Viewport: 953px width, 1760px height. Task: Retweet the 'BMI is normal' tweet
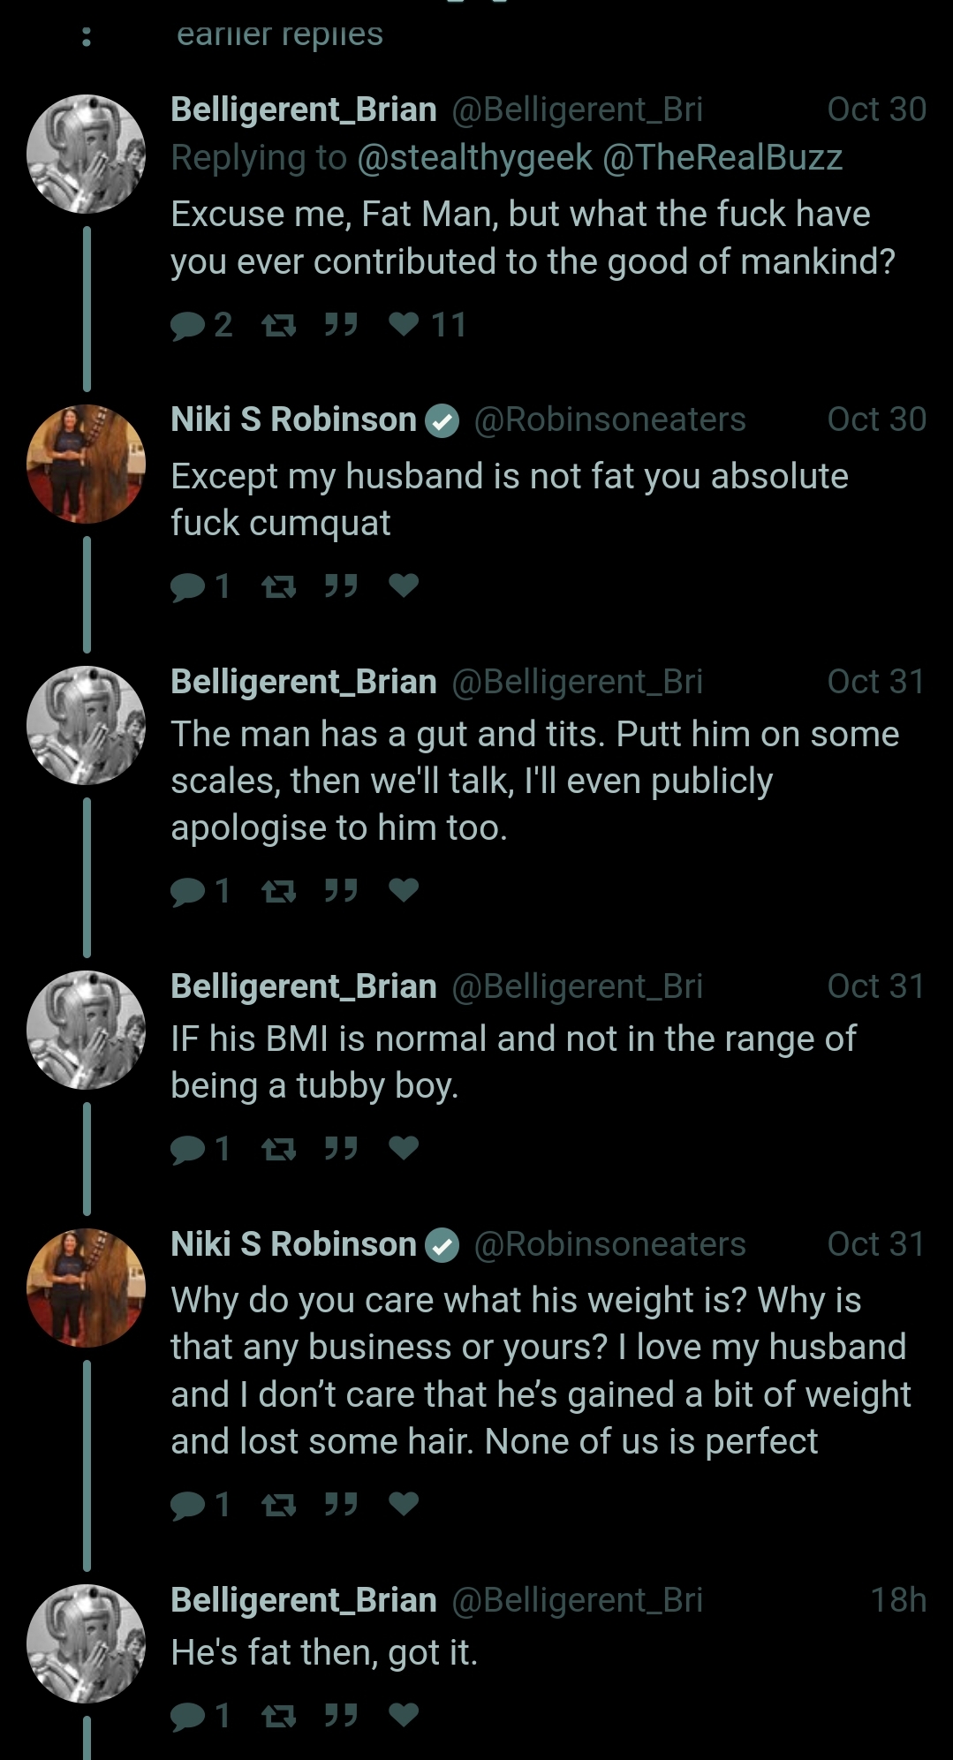pyautogui.click(x=279, y=1149)
